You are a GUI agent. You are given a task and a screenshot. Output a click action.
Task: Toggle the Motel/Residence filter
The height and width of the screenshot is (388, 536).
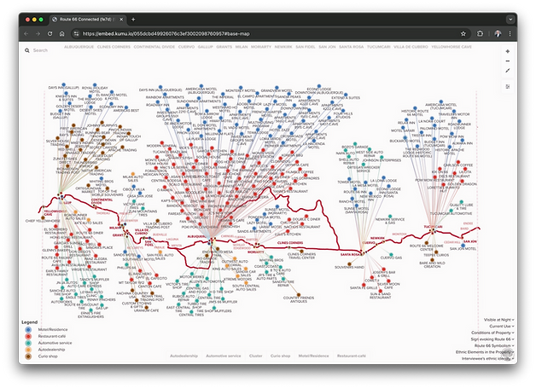coord(313,356)
